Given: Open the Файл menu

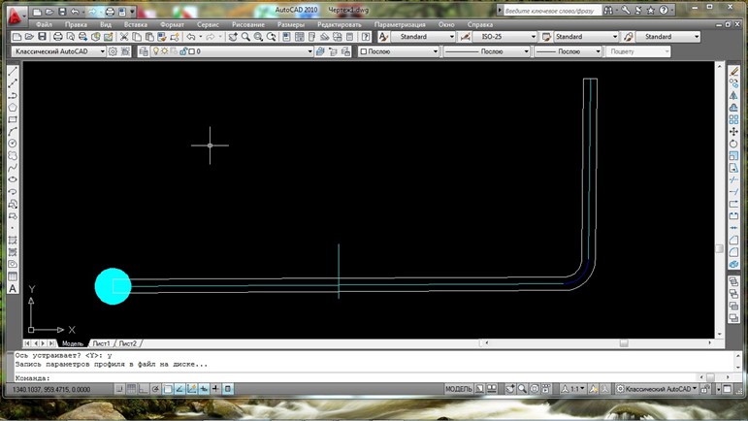Looking at the screenshot, I should coord(44,24).
